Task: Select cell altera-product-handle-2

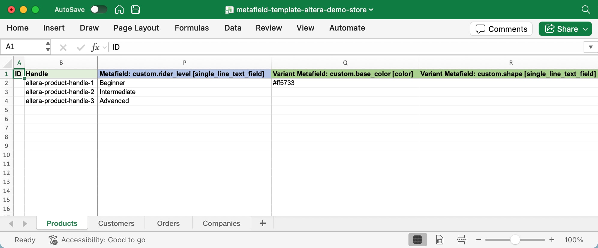Action: (61, 92)
